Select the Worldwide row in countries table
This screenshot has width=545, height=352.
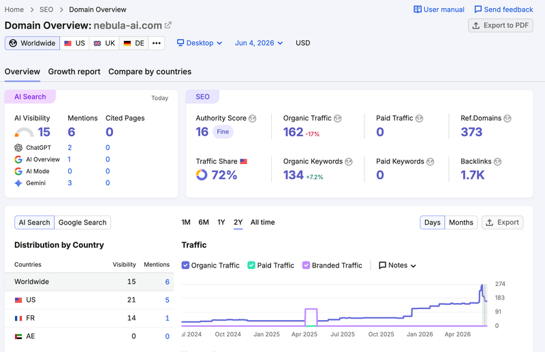pyautogui.click(x=89, y=282)
